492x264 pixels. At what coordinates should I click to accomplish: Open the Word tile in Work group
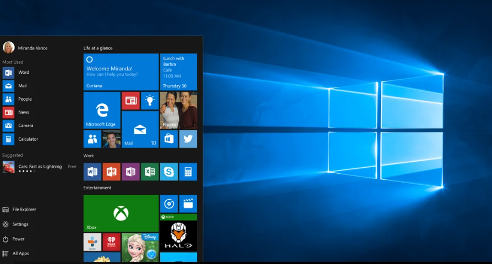pos(92,172)
